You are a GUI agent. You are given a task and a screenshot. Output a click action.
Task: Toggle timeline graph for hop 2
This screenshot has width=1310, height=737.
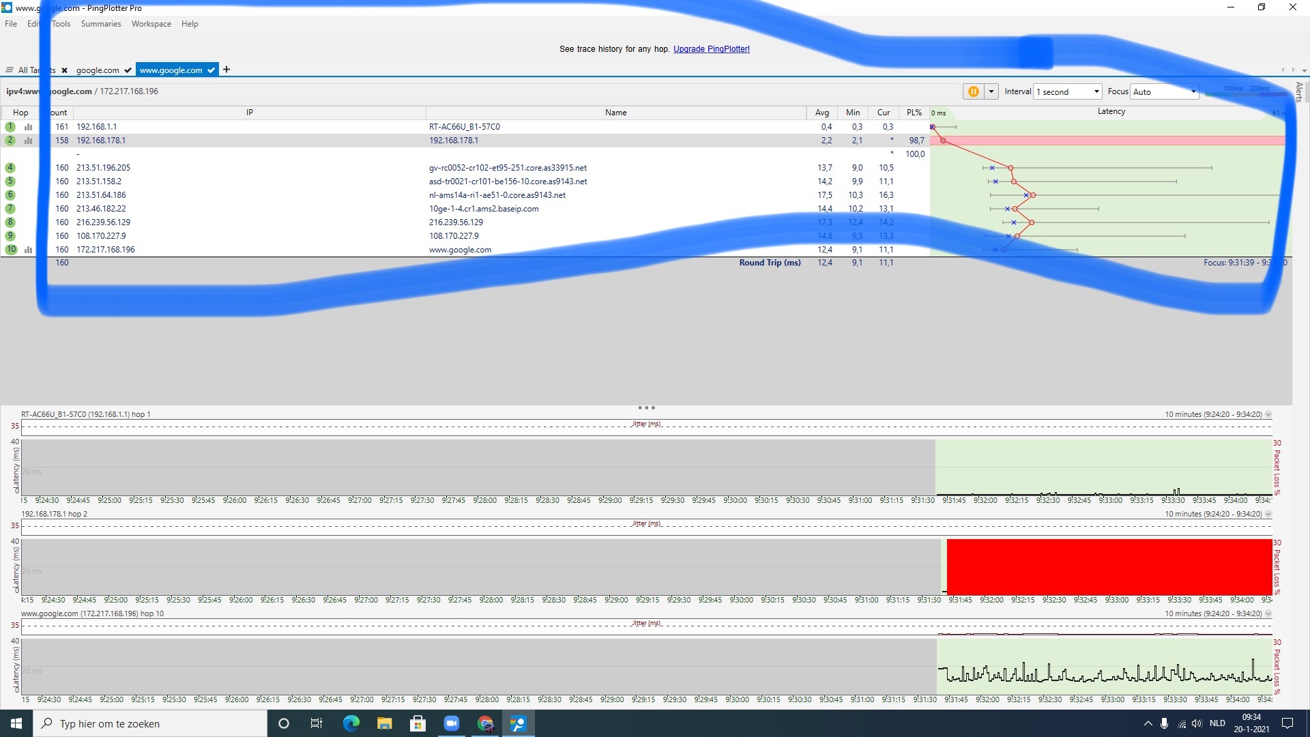click(29, 141)
